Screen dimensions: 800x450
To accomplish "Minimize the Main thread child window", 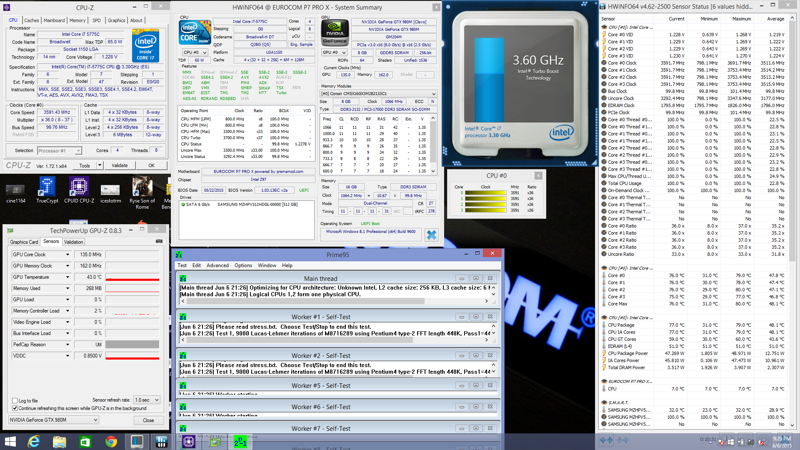I will [x=462, y=278].
